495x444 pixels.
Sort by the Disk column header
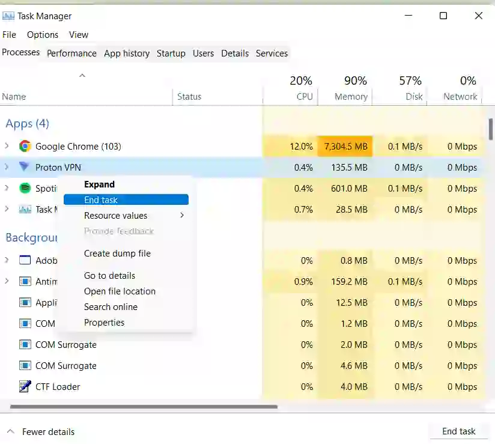point(399,88)
